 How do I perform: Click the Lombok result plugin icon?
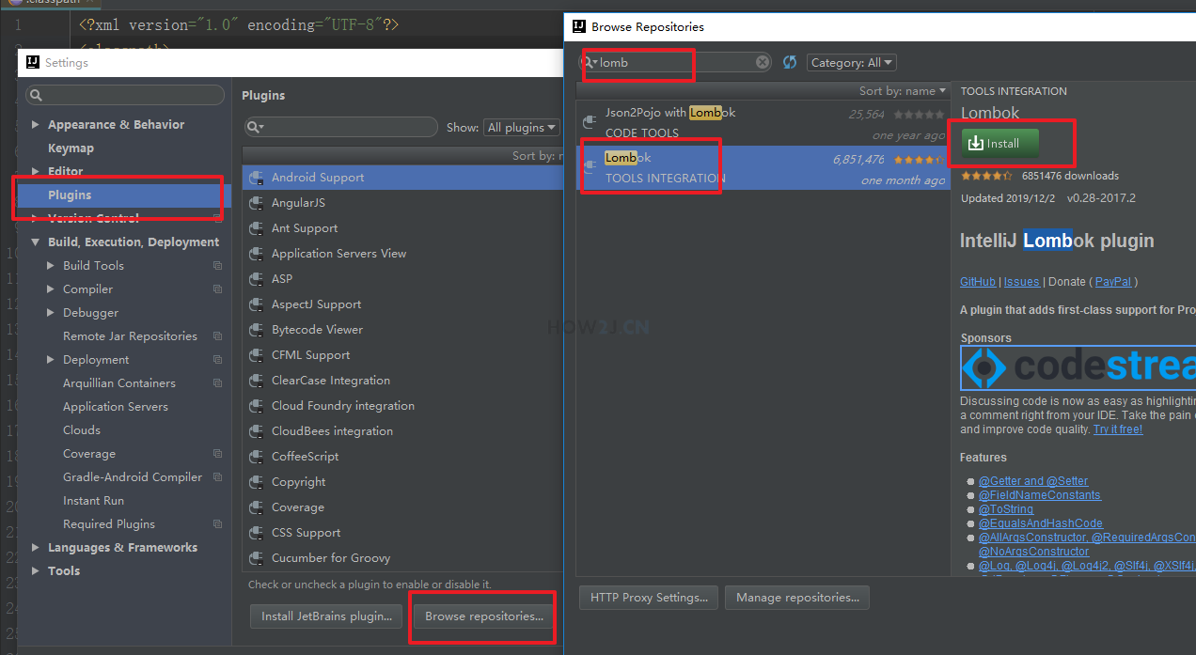click(x=590, y=167)
